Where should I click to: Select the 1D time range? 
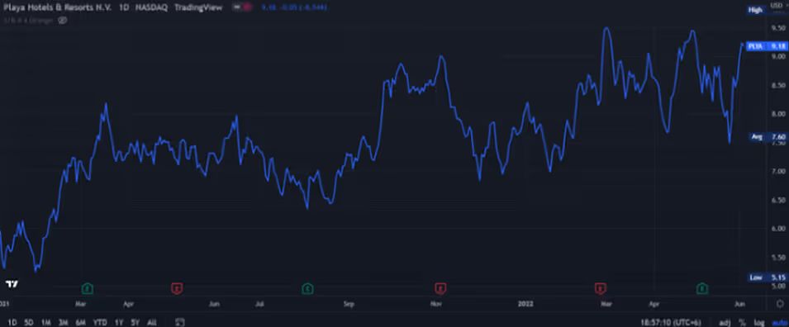(12, 323)
